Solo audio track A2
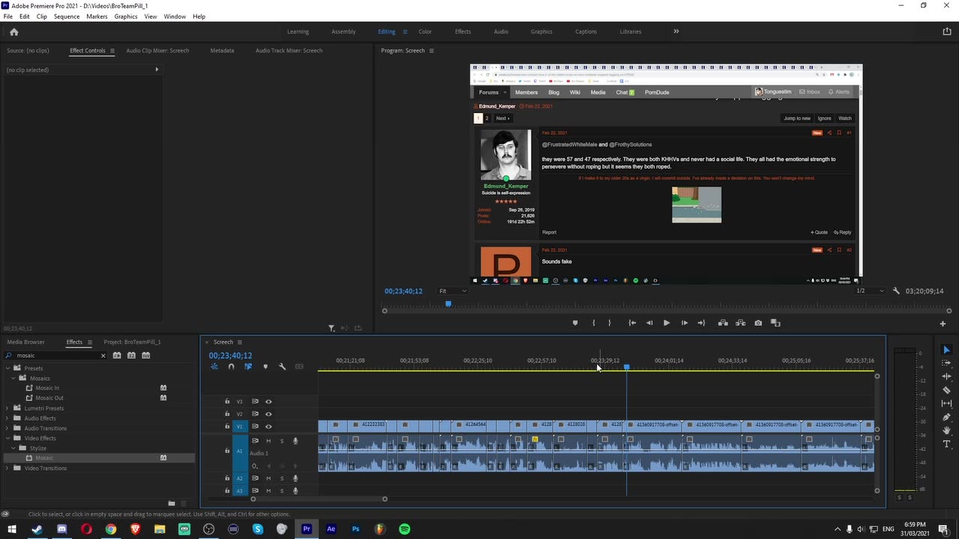This screenshot has height=539, width=959. point(282,478)
